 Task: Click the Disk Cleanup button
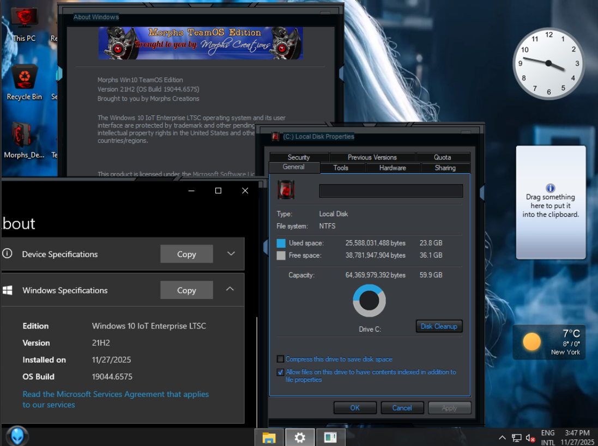tap(439, 326)
